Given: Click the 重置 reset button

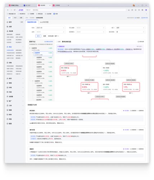Looking at the screenshot, I should (45, 36).
